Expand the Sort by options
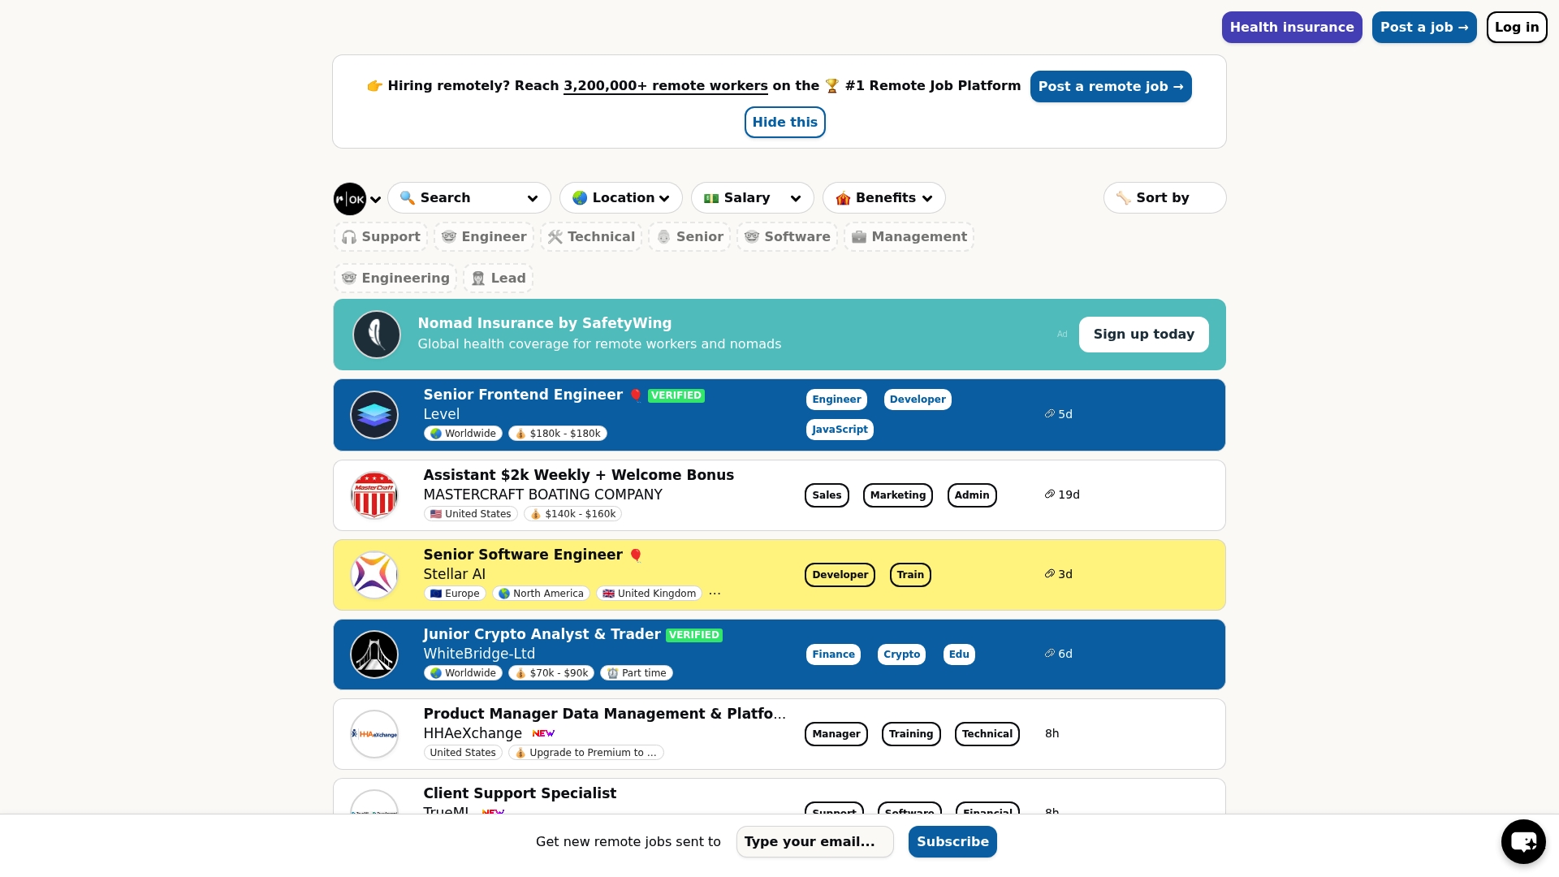The height and width of the screenshot is (877, 1559). point(1164,197)
